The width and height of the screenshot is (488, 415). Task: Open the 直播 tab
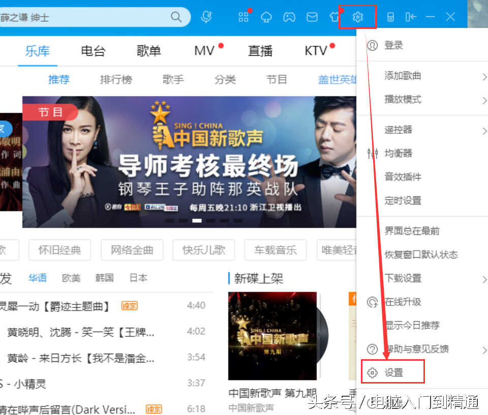(260, 51)
